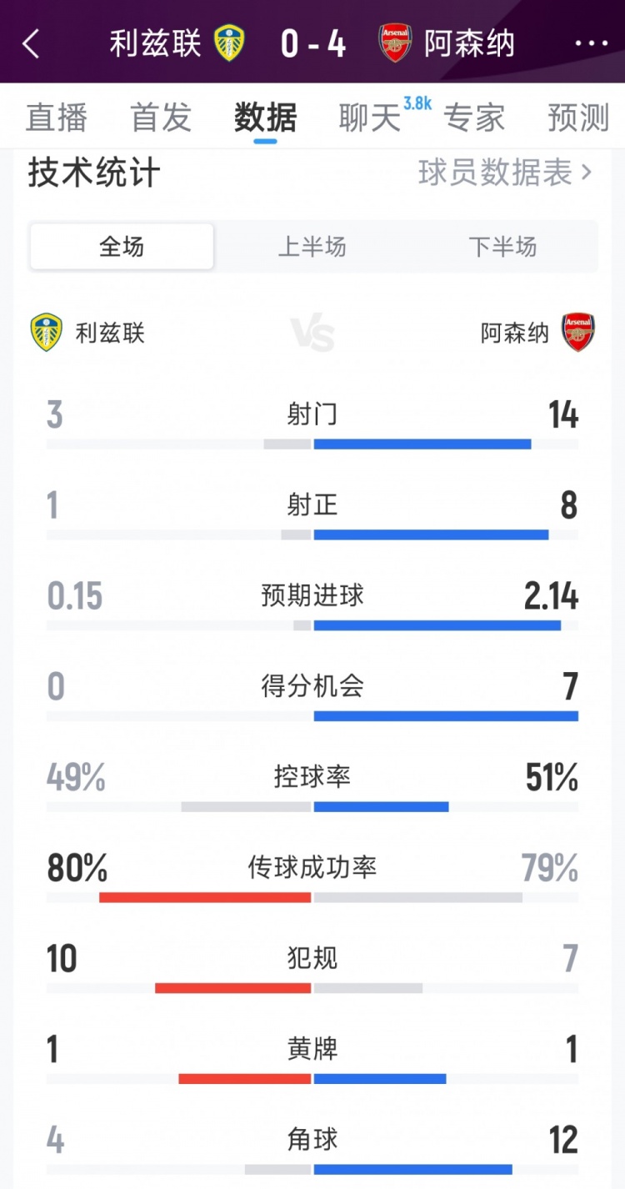Image resolution: width=625 pixels, height=1189 pixels.
Task: Tap 利兹联 team name in header
Action: pyautogui.click(x=155, y=43)
